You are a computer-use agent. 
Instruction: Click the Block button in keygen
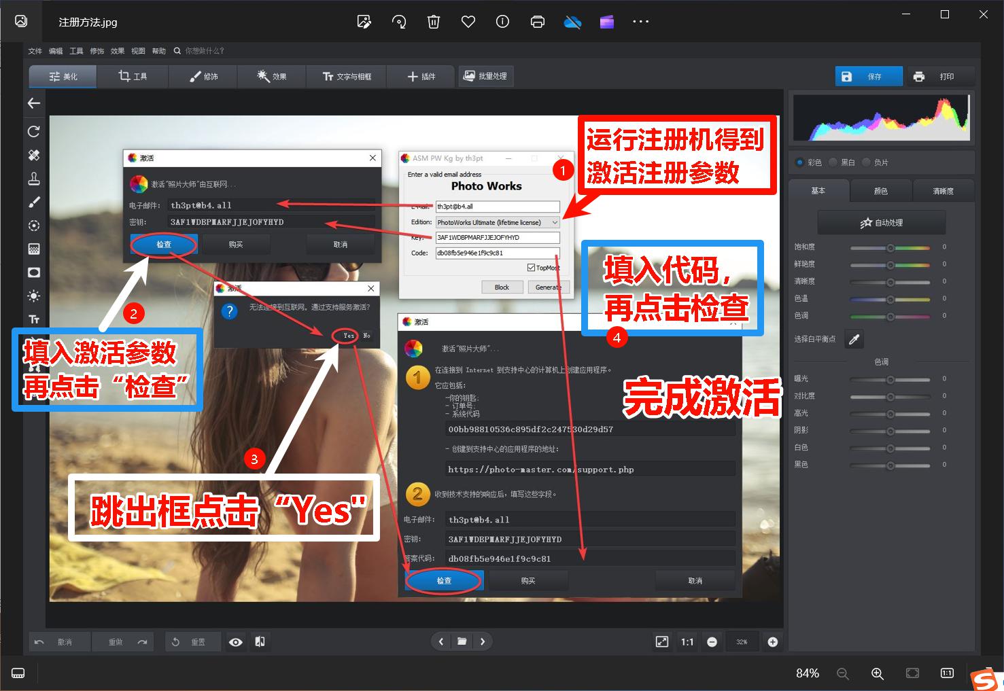pos(502,287)
